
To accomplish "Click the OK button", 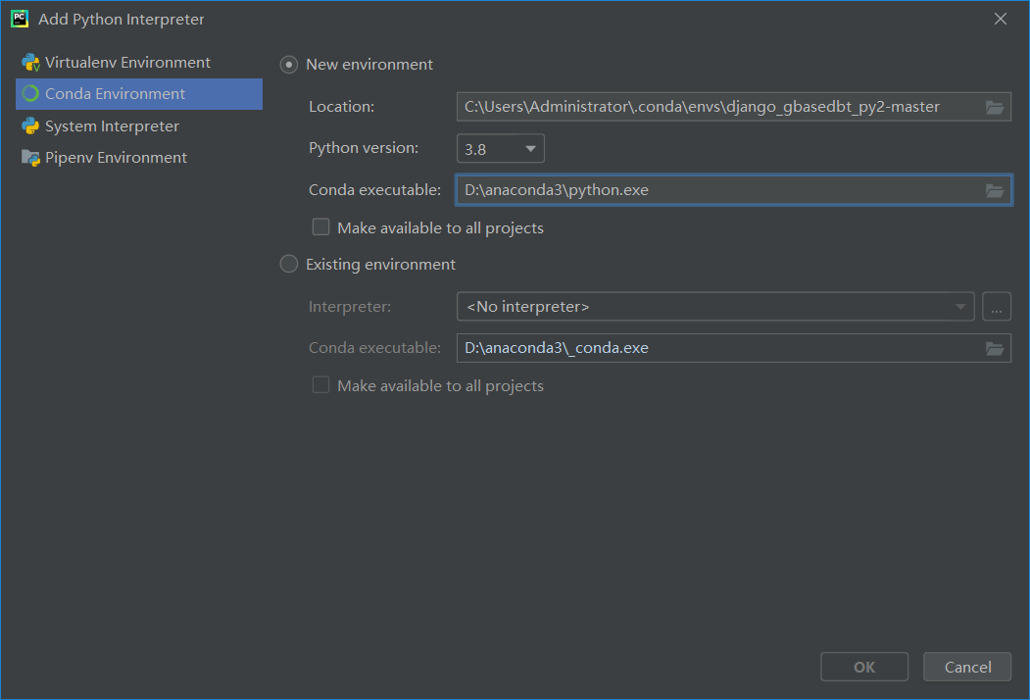I will [864, 667].
